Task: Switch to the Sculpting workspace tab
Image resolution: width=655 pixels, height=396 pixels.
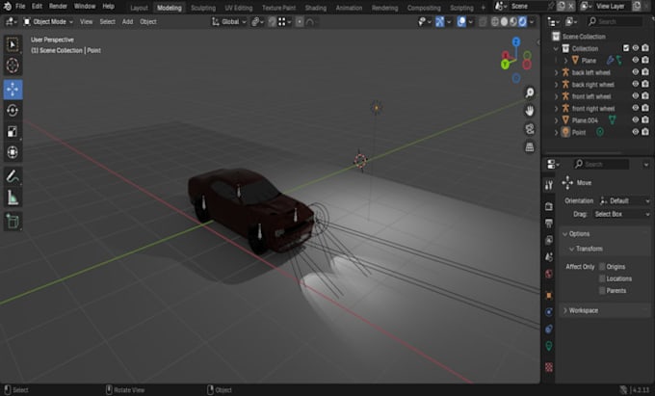Action: pos(203,8)
